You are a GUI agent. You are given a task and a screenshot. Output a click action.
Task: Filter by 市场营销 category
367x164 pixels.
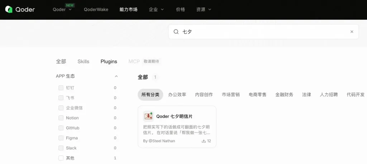231,95
